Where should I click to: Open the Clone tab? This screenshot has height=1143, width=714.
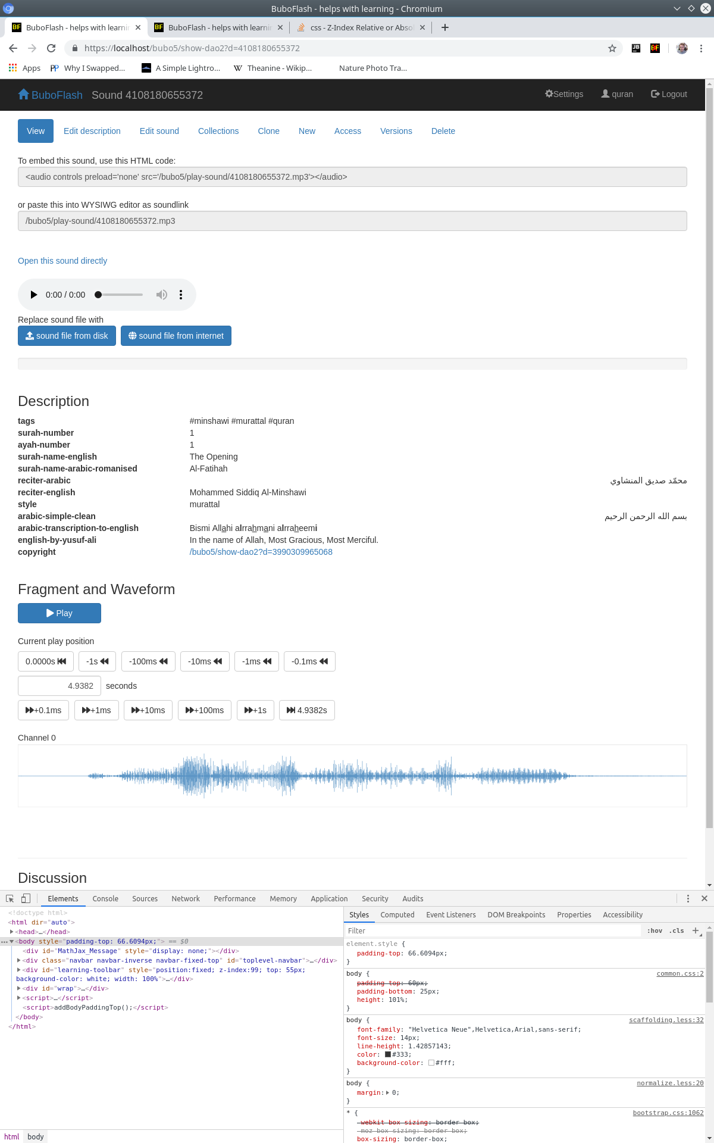(268, 131)
